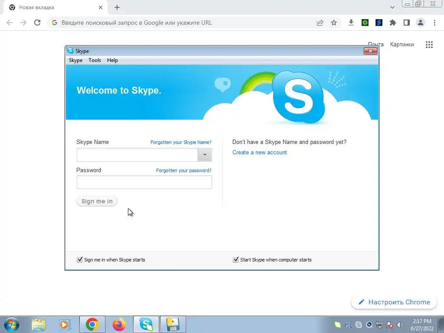This screenshot has height=333, width=444.
Task: Click Create a new account link
Action: point(260,152)
